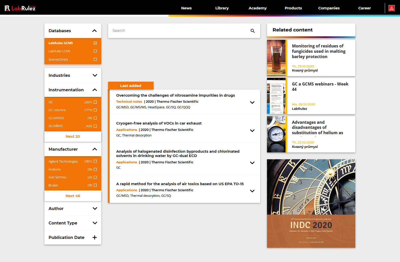Click the LabRulez source under webinars
Screen dimensions: 400x262
pos(299,109)
